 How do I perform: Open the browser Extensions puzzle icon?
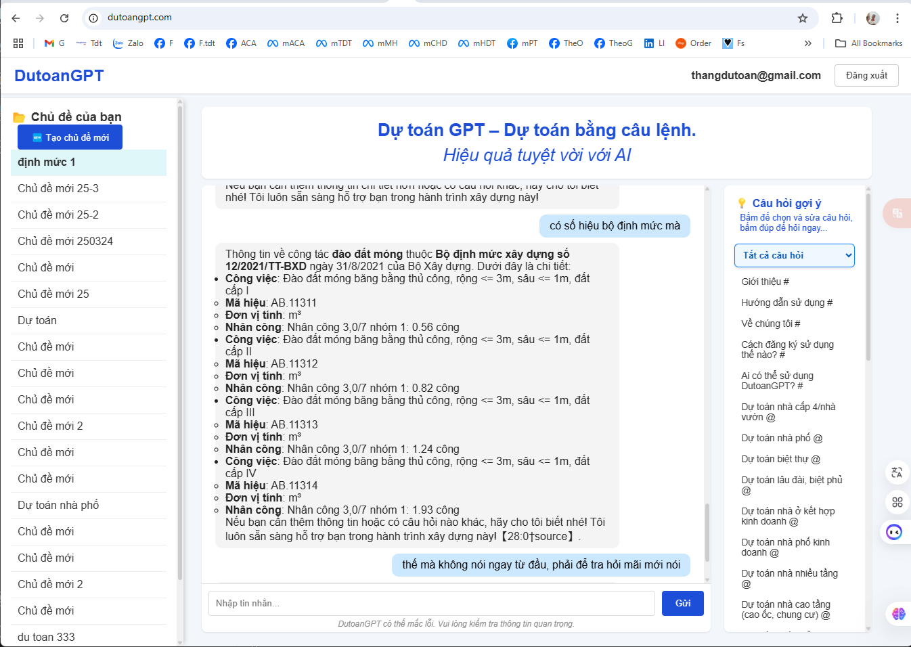point(837,18)
